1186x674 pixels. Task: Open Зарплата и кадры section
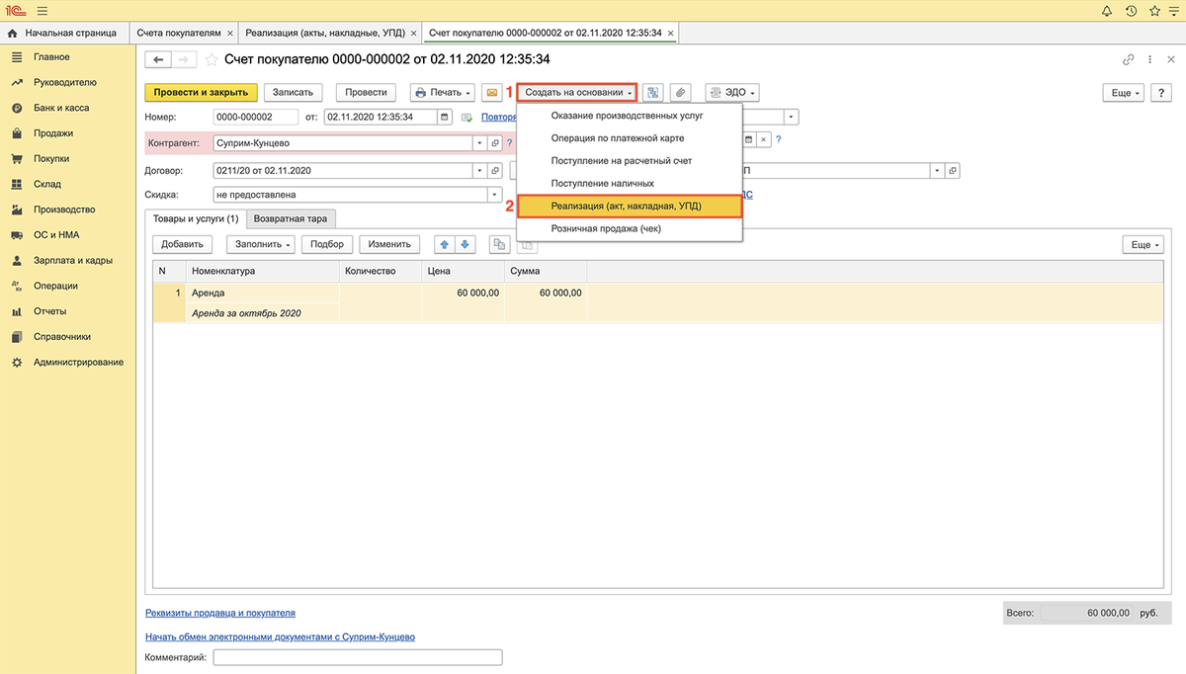(x=73, y=261)
